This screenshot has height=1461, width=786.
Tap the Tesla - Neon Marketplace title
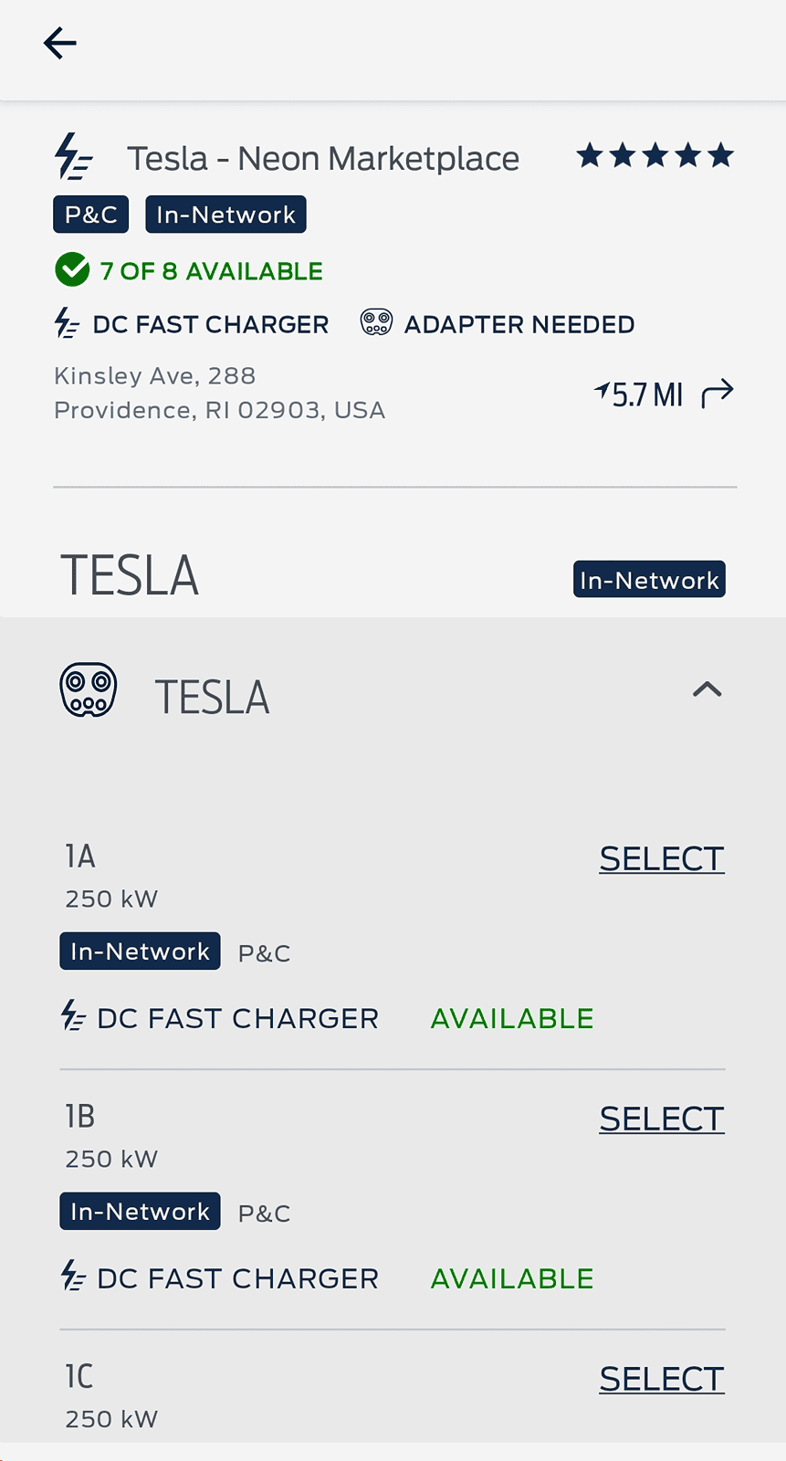323,159
